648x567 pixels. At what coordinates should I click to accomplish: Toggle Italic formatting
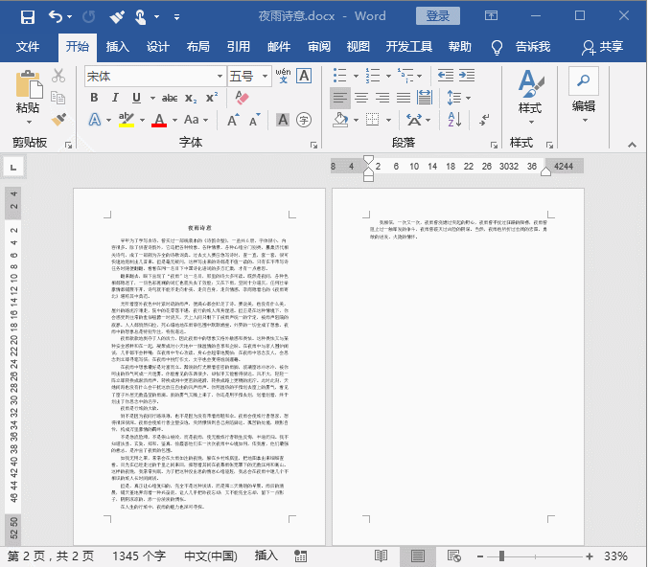[x=115, y=98]
